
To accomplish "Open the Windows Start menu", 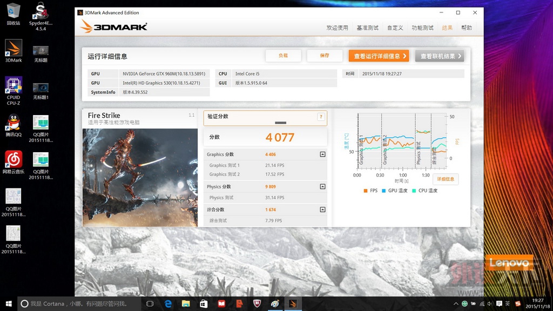I will coord(9,303).
